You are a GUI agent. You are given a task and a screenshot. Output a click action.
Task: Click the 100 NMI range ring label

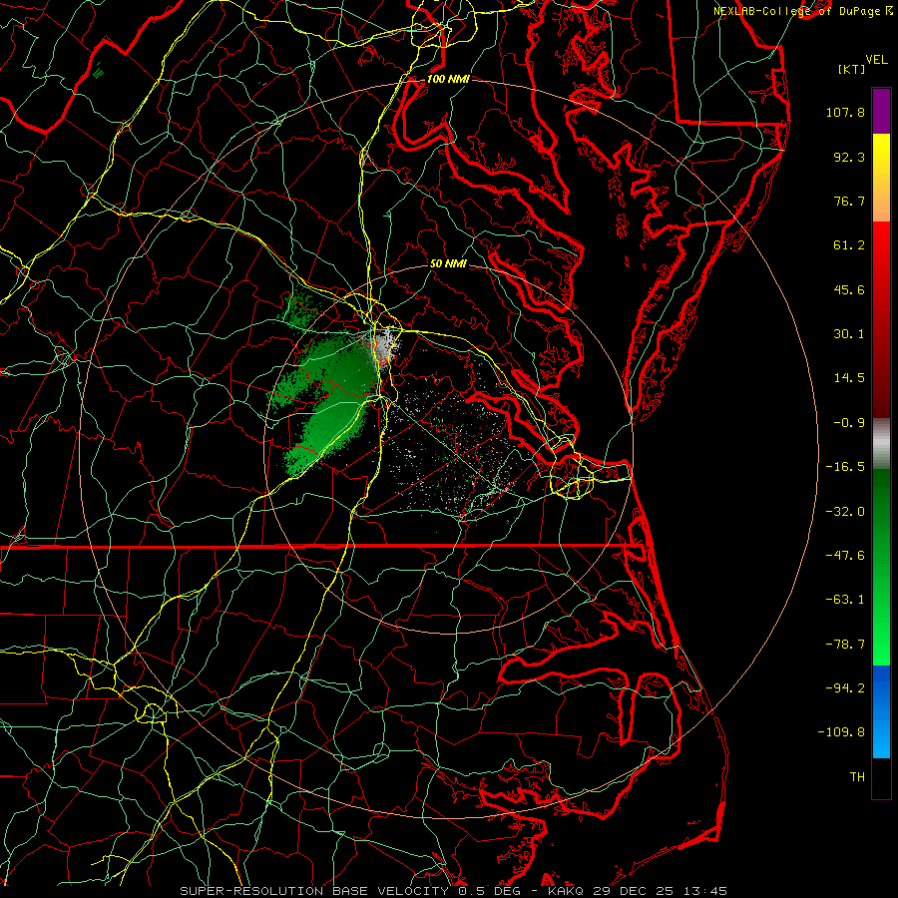[448, 79]
